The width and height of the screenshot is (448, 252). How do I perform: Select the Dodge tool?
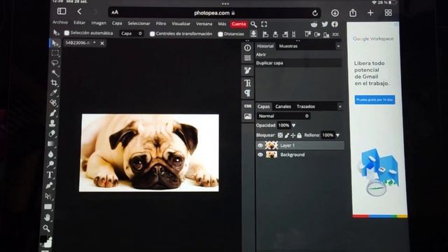[50, 164]
